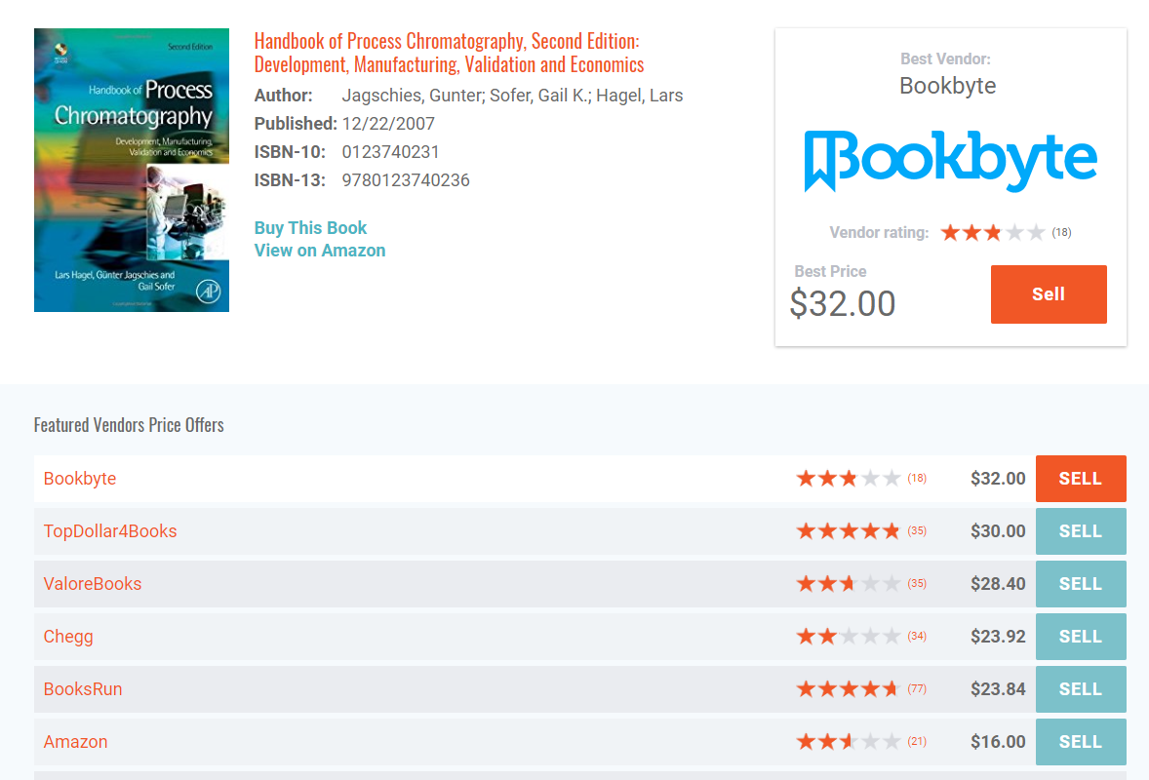This screenshot has width=1149, height=780.
Task: Click the orange Sell button for best price
Action: (x=1049, y=294)
